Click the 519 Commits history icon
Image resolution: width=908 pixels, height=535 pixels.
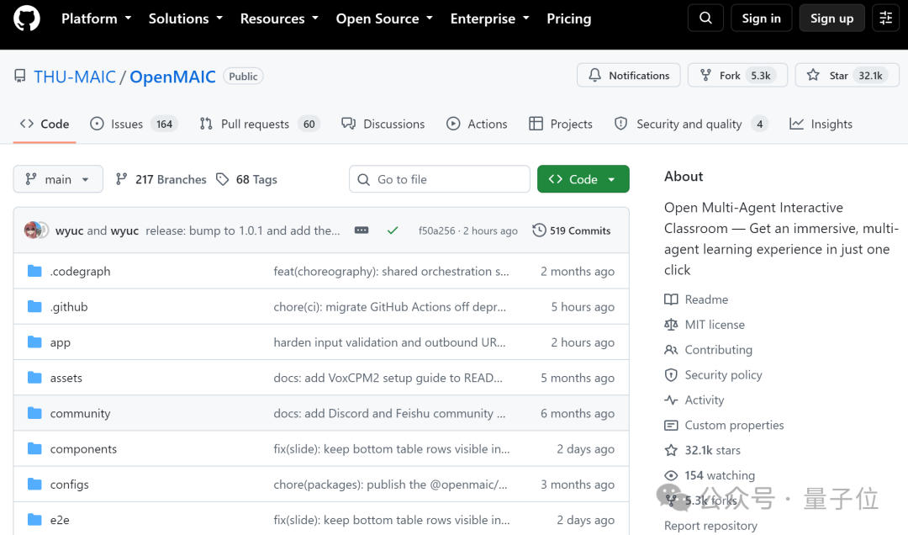tap(539, 230)
